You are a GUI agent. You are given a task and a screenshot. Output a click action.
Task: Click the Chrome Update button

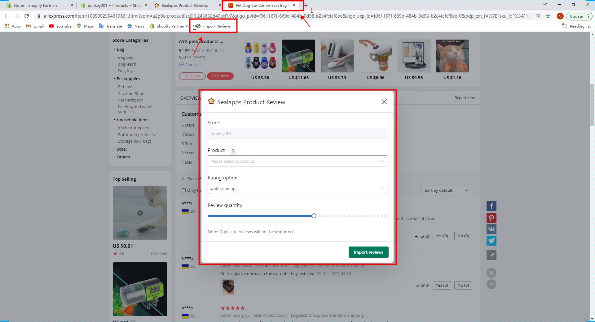click(576, 16)
